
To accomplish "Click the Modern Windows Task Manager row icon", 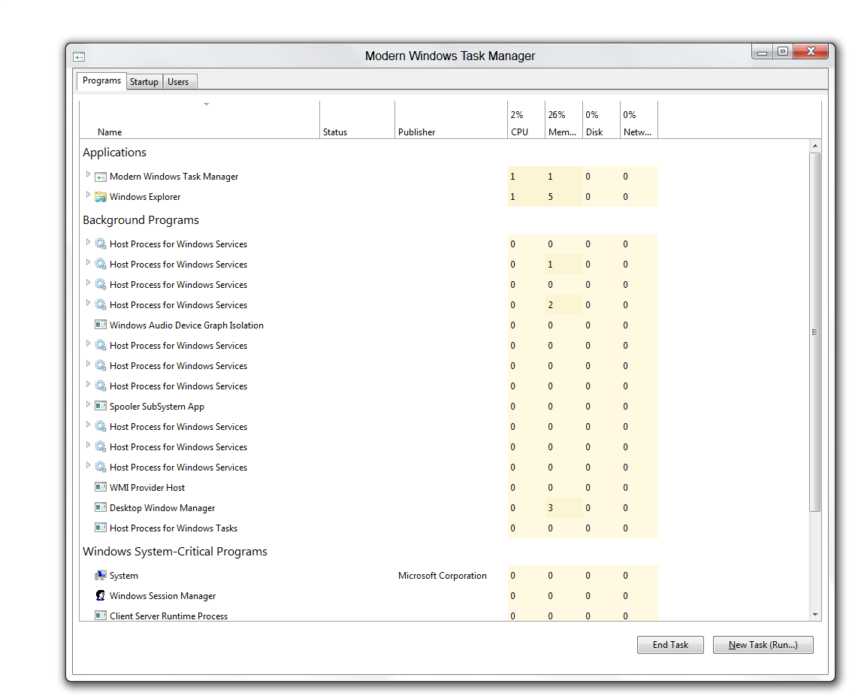I will click(100, 177).
